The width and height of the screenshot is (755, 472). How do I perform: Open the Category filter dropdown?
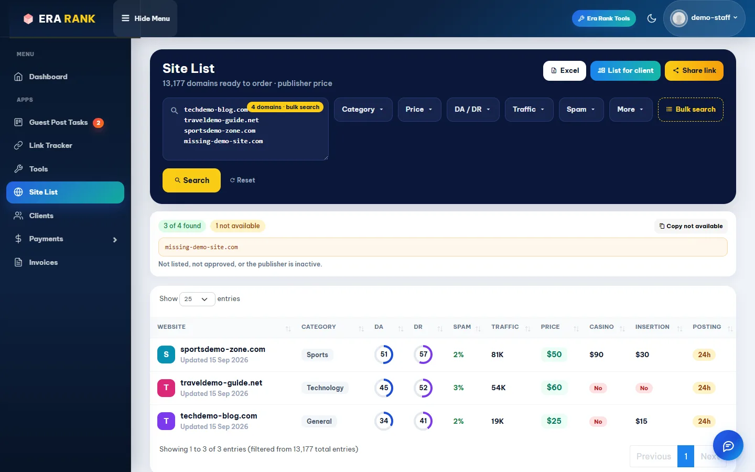point(363,110)
